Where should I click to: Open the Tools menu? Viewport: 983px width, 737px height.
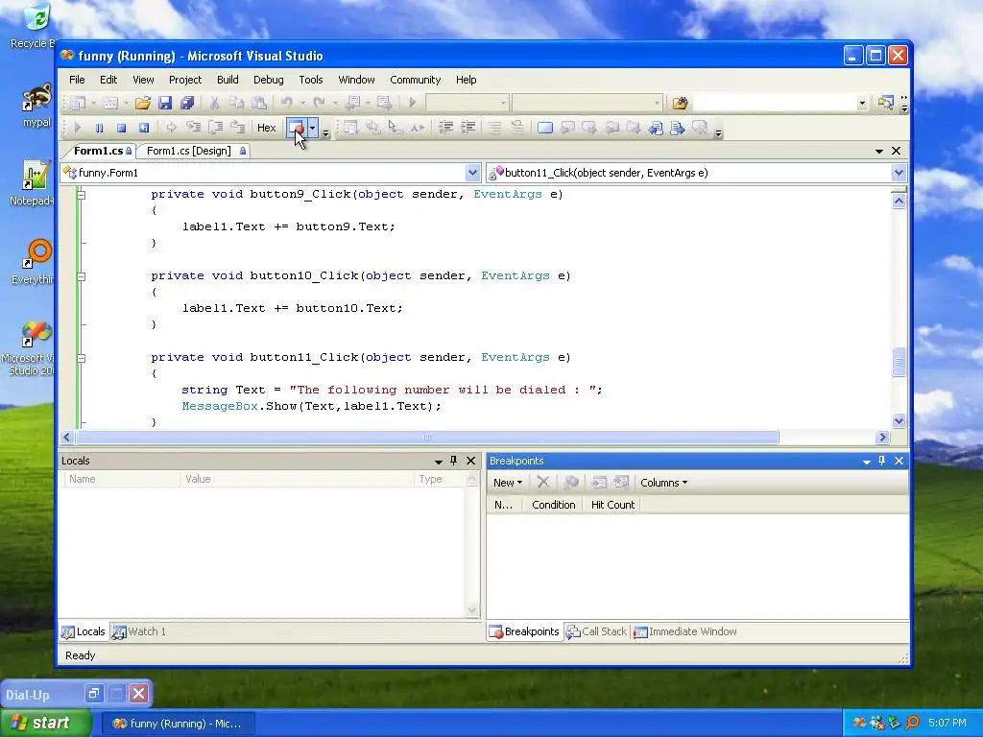tap(311, 80)
